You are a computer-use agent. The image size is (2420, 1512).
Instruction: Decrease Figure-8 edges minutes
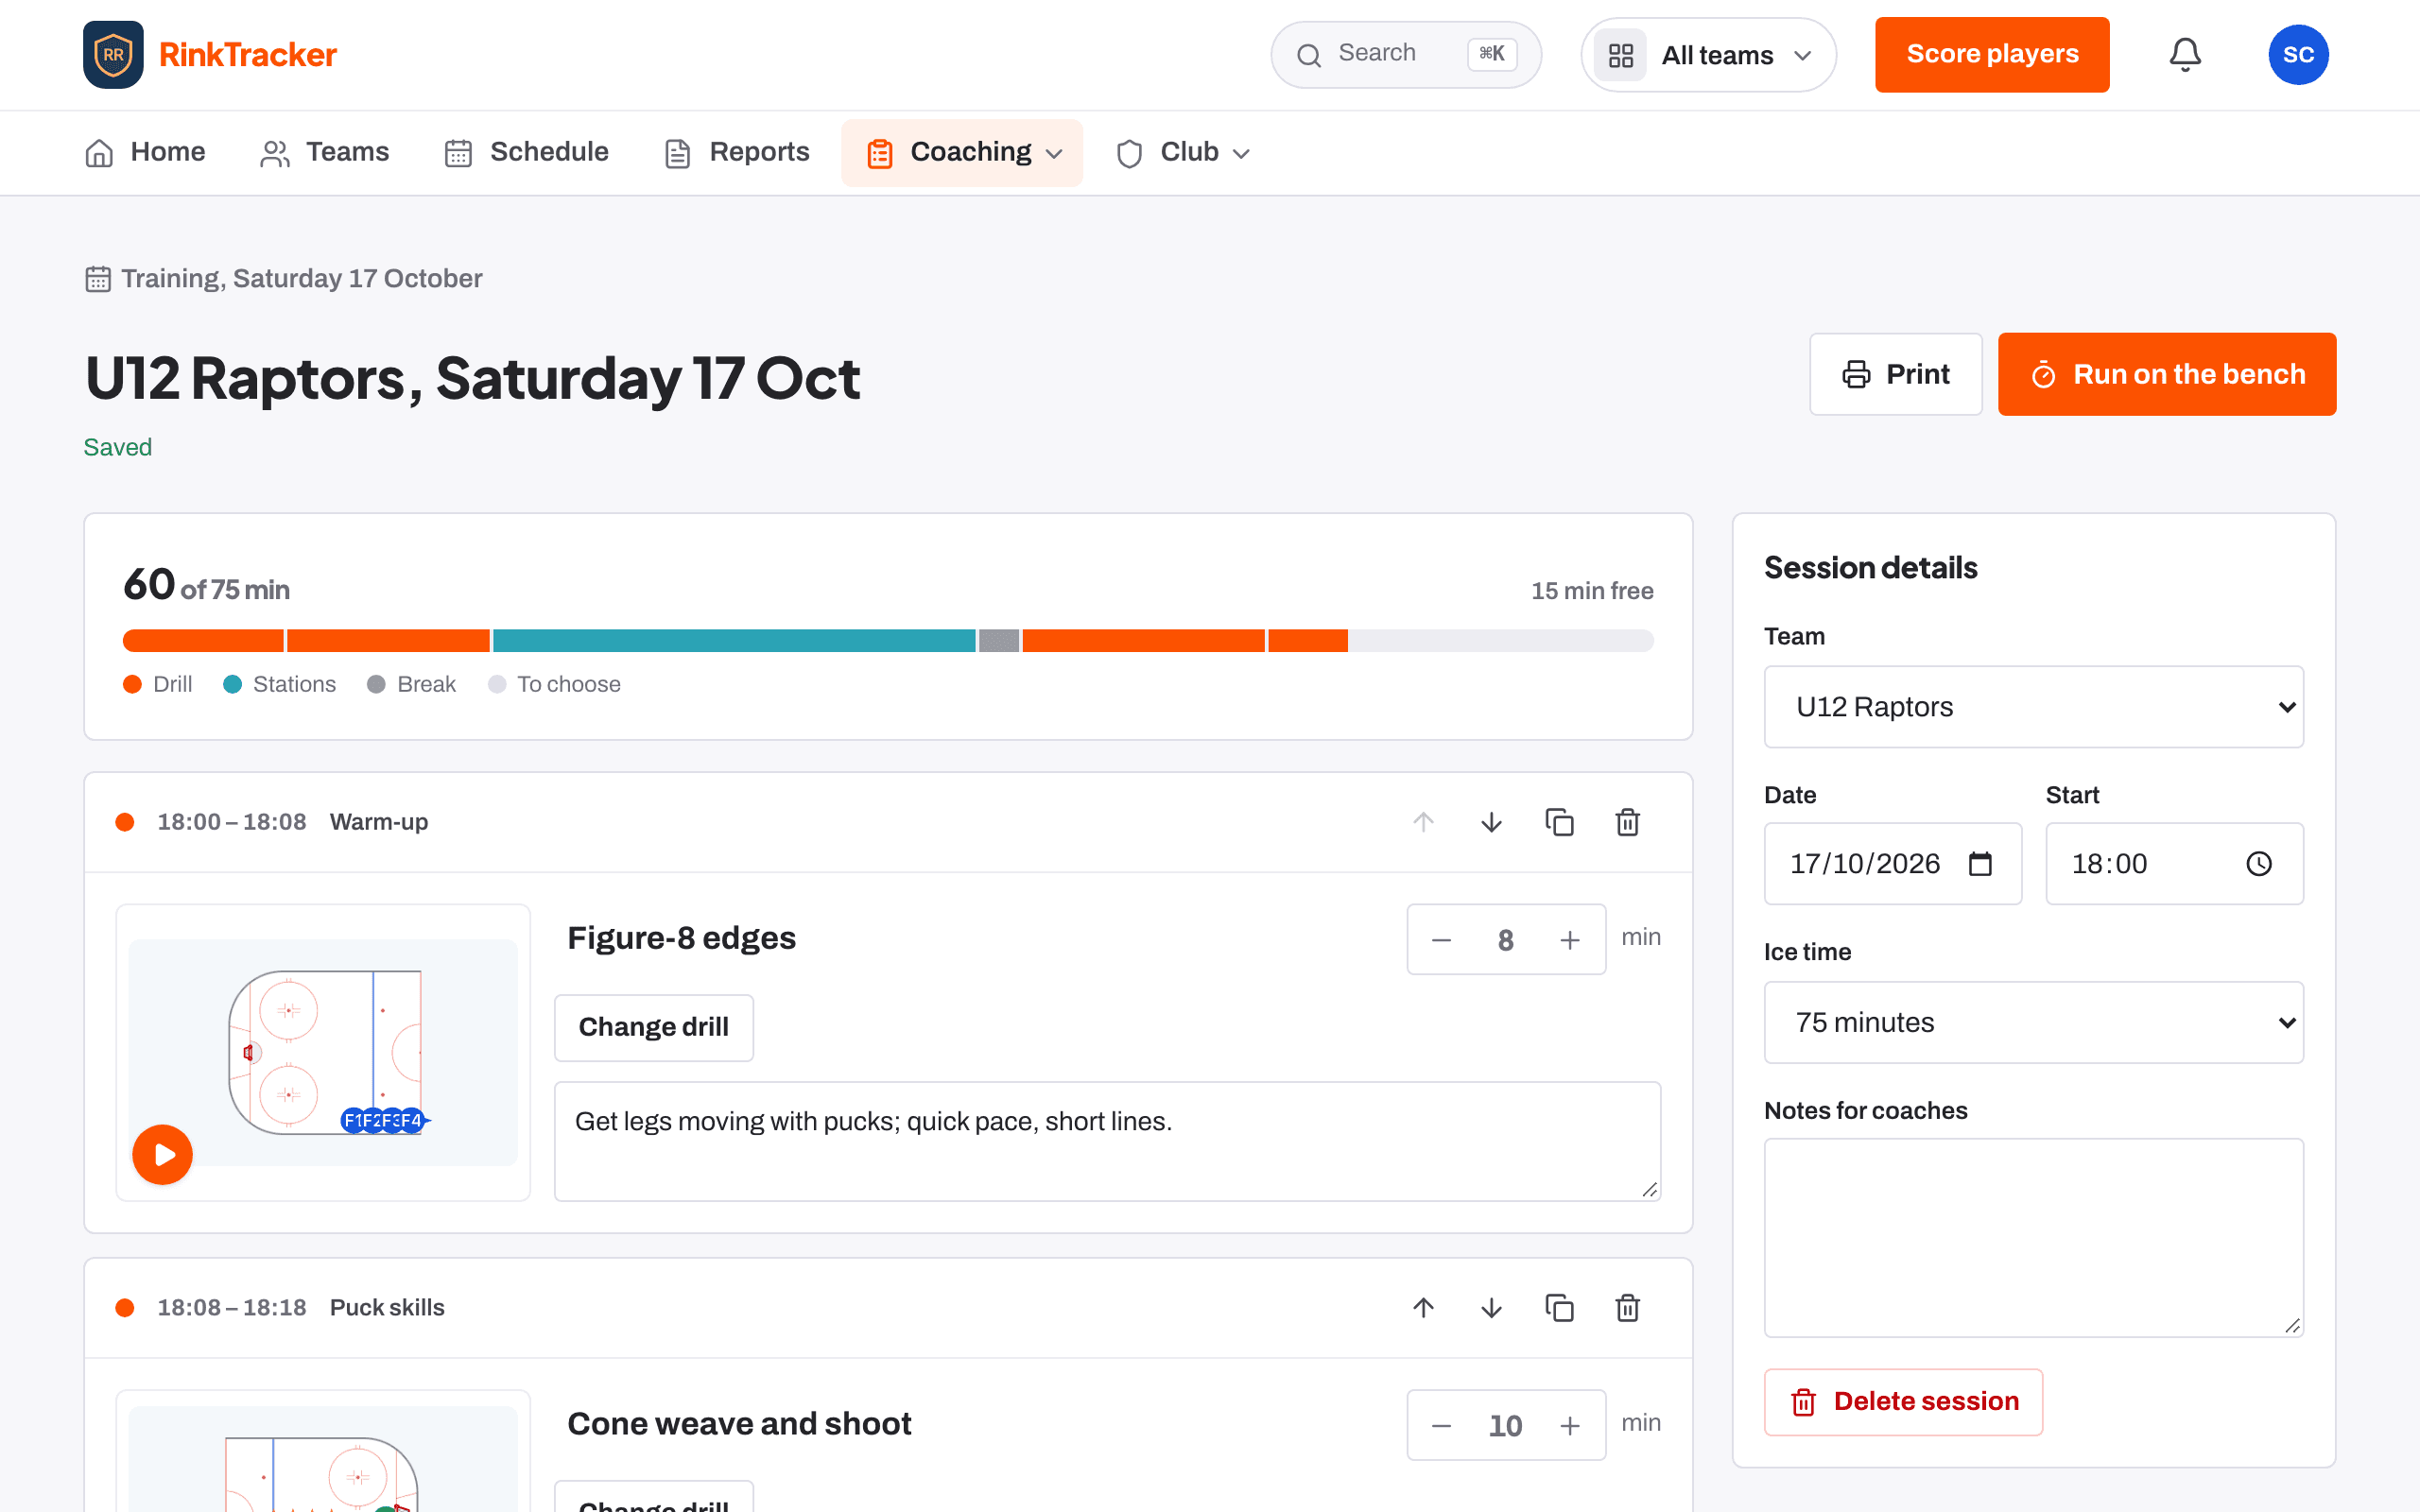1441,940
